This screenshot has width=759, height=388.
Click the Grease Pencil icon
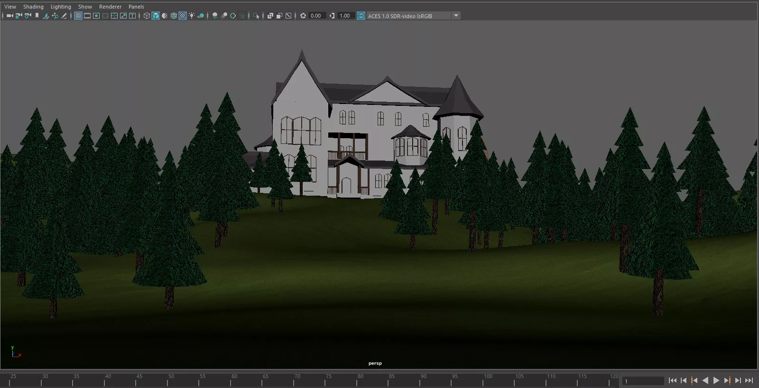[x=64, y=16]
